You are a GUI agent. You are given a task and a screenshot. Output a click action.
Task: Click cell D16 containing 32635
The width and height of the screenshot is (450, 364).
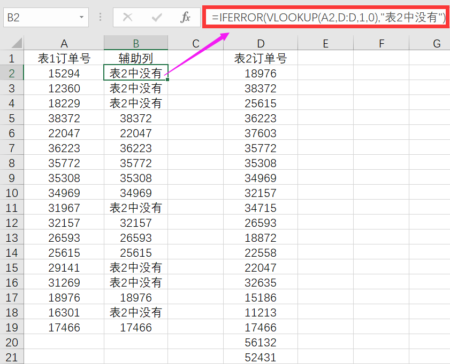point(261,282)
